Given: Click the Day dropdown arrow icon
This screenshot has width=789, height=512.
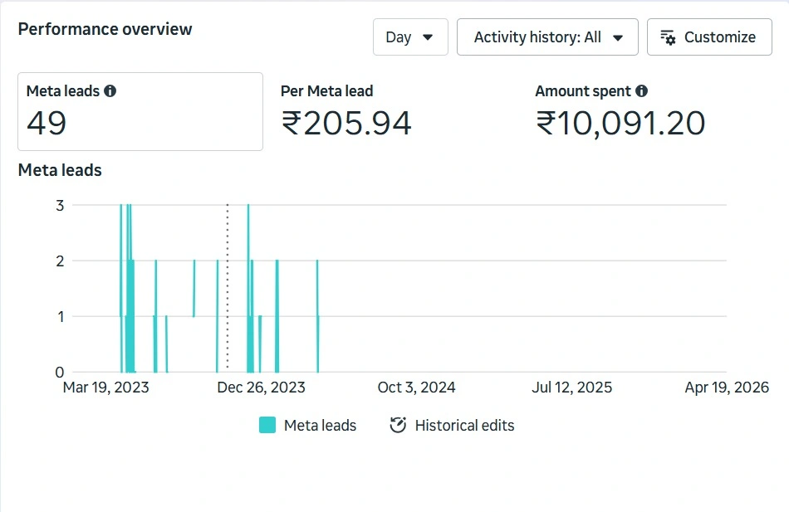Looking at the screenshot, I should [428, 37].
